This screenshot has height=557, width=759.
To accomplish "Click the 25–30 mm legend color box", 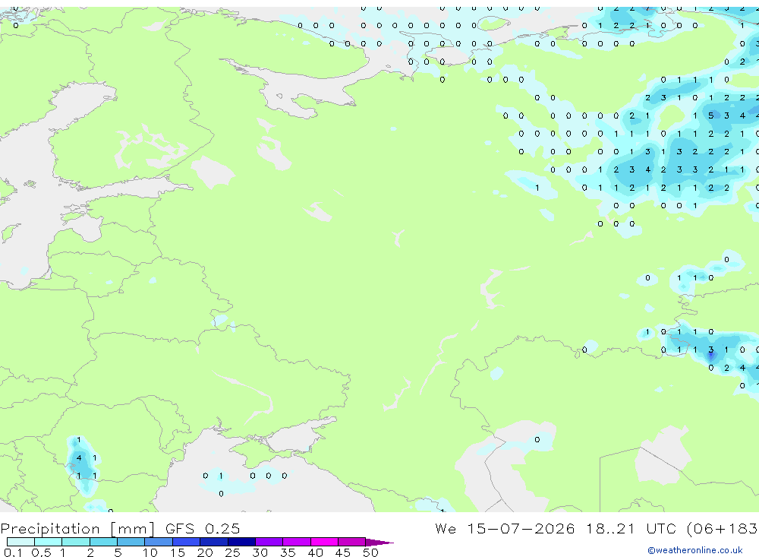I will pyautogui.click(x=241, y=542).
